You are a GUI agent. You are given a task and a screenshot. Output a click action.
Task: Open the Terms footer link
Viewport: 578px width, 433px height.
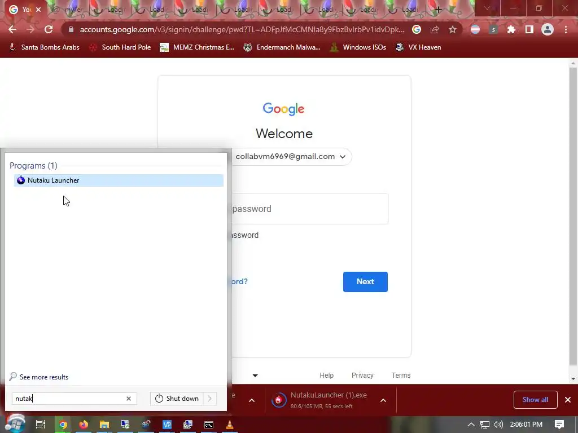pos(401,375)
